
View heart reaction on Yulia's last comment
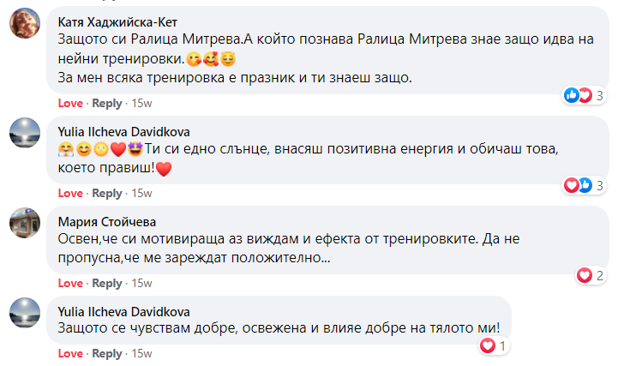[493, 345]
